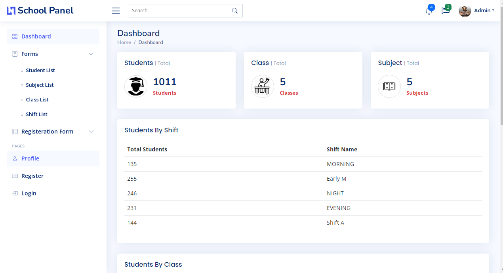
Task: Expand the Registeration Form chevron
Action: (91, 132)
